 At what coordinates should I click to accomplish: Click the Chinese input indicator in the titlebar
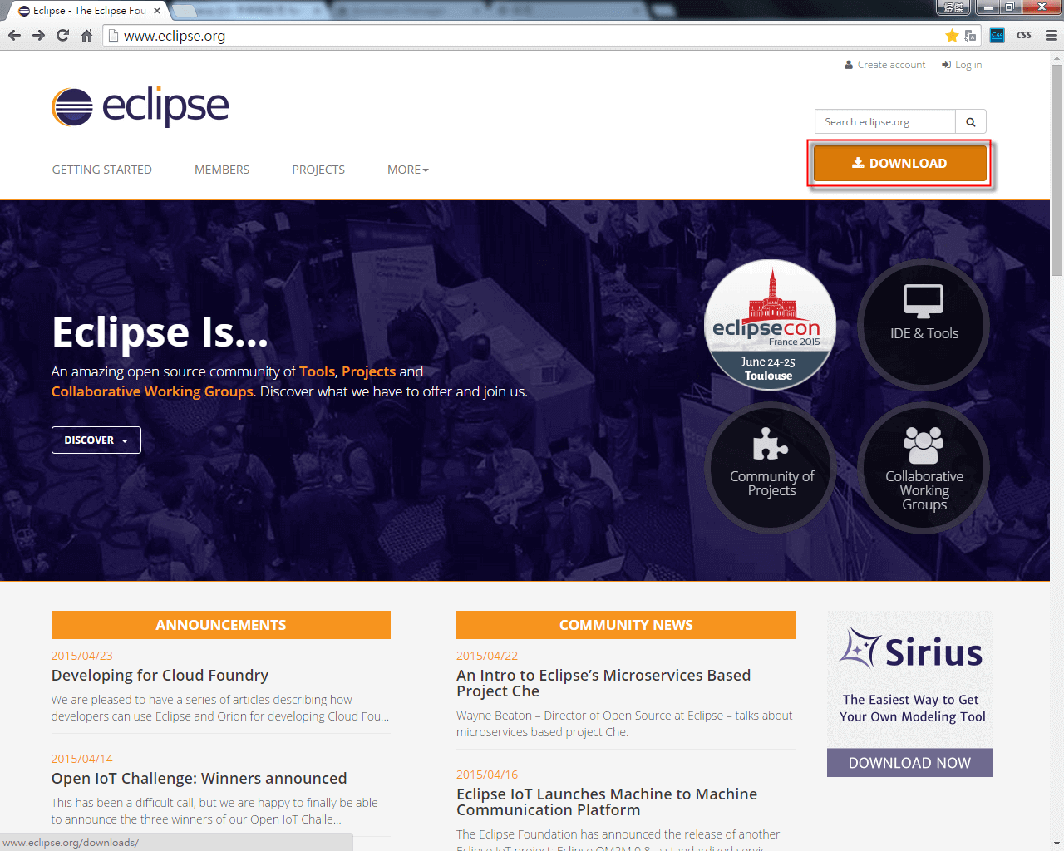click(953, 7)
